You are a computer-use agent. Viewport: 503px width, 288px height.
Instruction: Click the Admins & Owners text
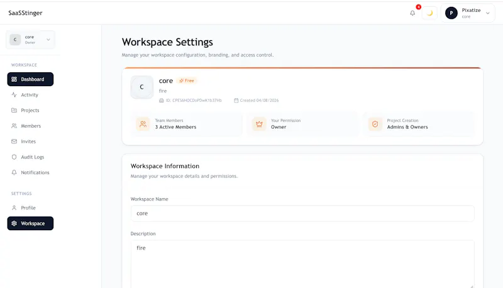coord(407,127)
